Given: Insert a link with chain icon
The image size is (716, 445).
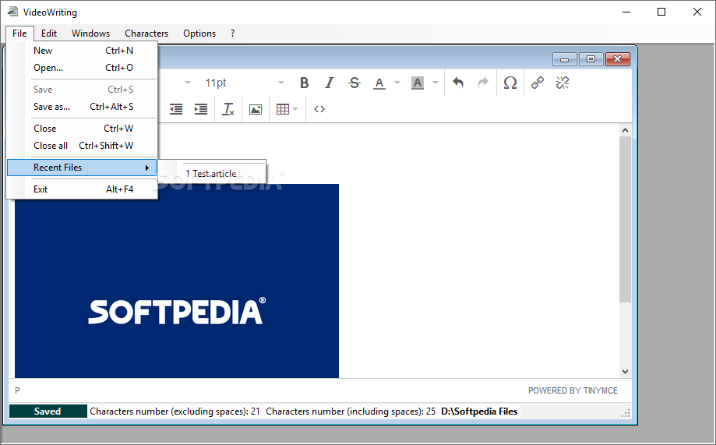Looking at the screenshot, I should (538, 83).
